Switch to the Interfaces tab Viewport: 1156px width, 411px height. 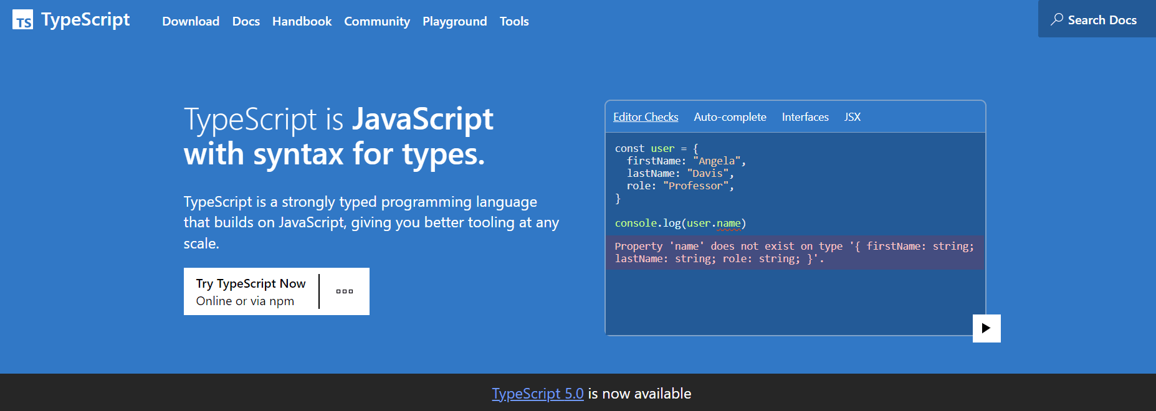point(805,117)
